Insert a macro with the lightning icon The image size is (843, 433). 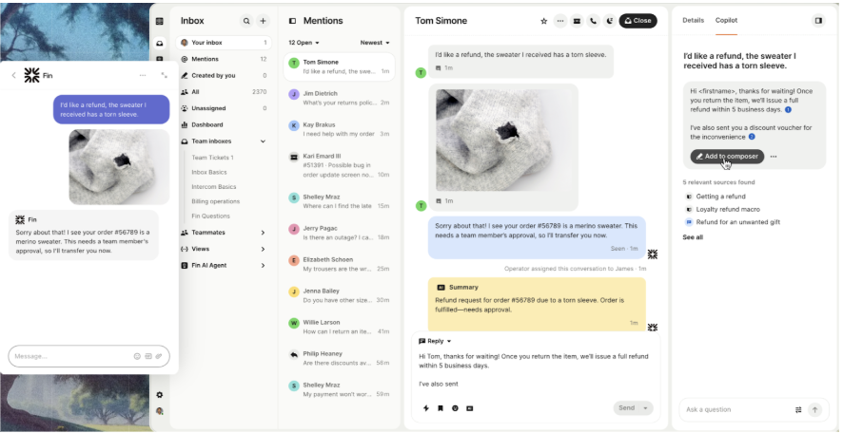pyautogui.click(x=426, y=408)
